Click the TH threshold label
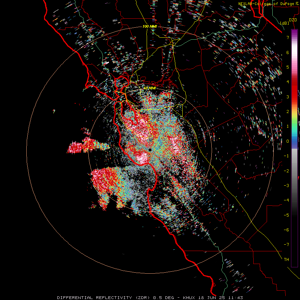Viewport: 300px width, 300px height. 286,260
